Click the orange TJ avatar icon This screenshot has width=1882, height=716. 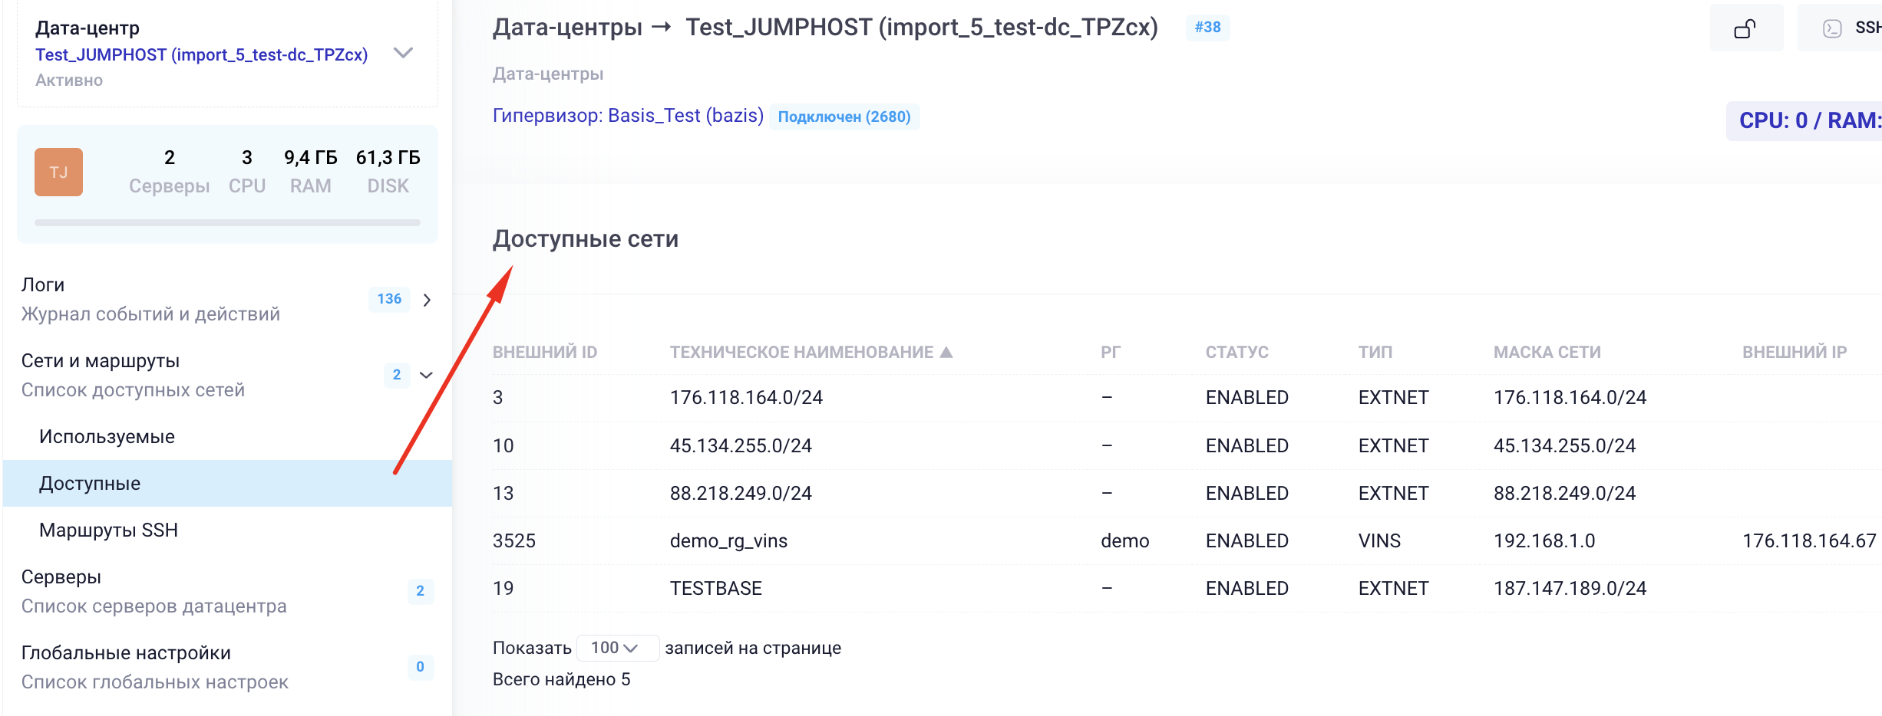(x=58, y=172)
